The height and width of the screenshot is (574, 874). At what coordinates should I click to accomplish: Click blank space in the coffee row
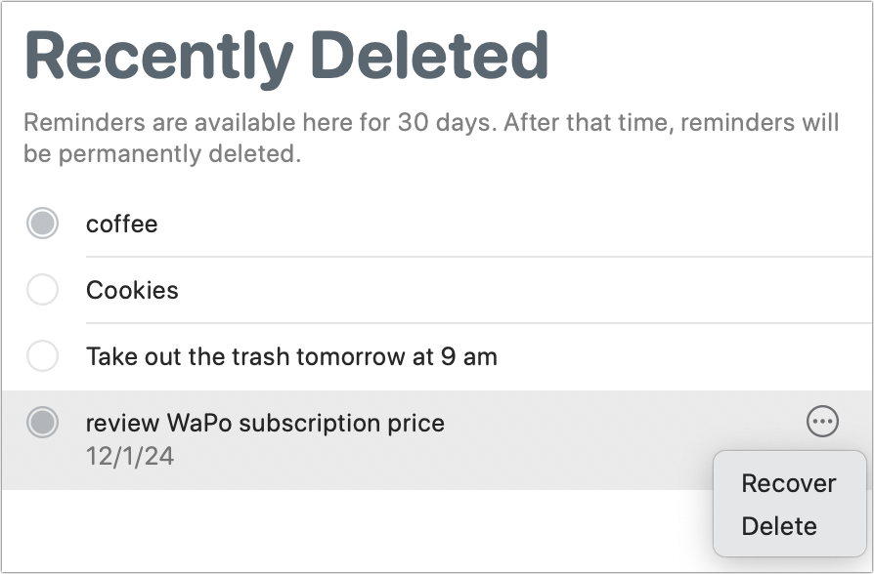[502, 224]
